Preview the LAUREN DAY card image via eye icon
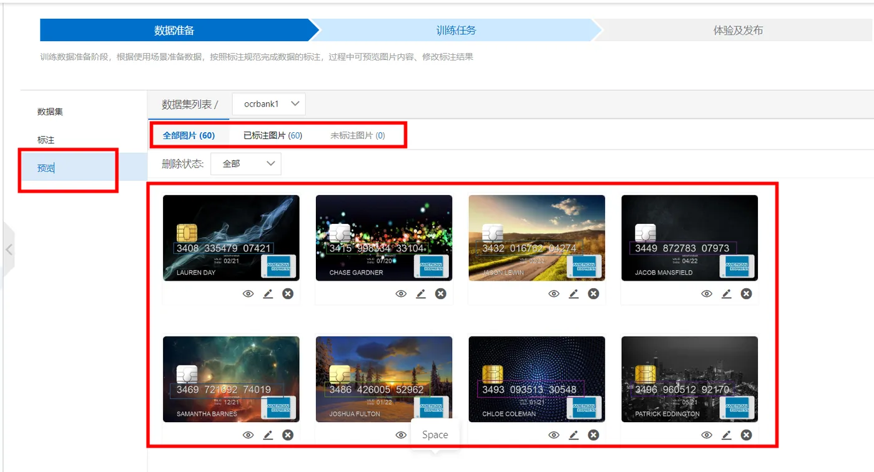Screen dimensions: 874x472 pos(248,294)
